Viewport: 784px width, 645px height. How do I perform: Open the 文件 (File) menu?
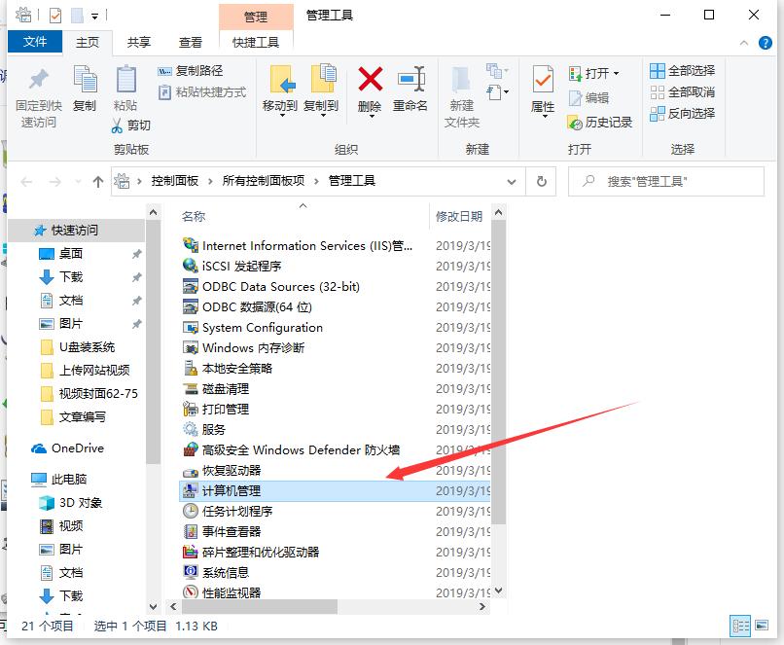coord(35,42)
